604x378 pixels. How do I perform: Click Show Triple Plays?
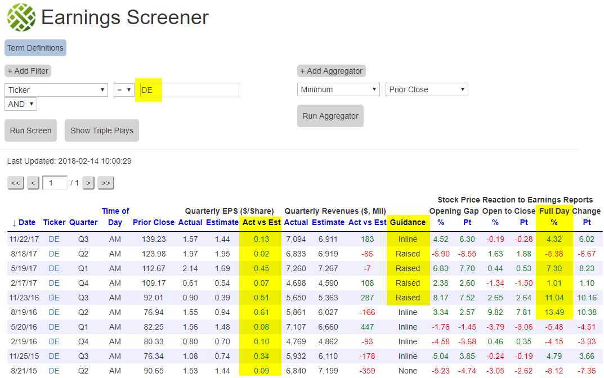(101, 130)
